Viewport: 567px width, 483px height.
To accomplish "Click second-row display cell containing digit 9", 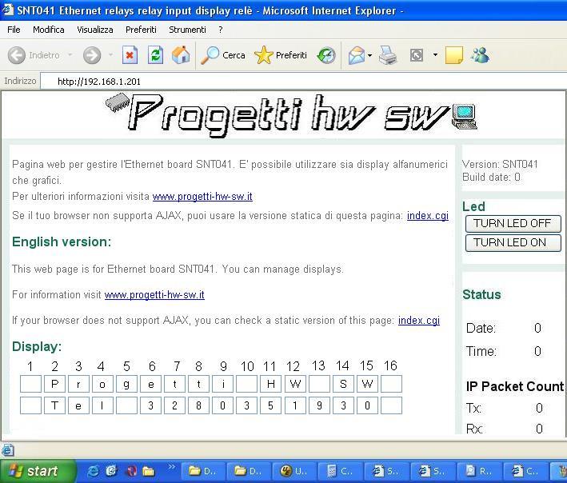I will (x=319, y=405).
